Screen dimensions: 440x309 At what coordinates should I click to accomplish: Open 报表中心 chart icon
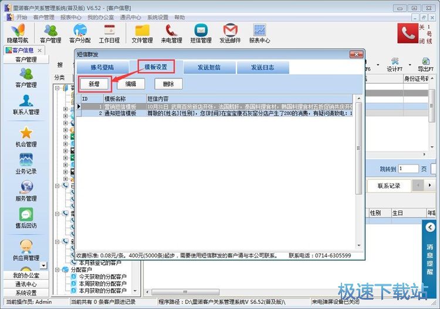(x=259, y=33)
